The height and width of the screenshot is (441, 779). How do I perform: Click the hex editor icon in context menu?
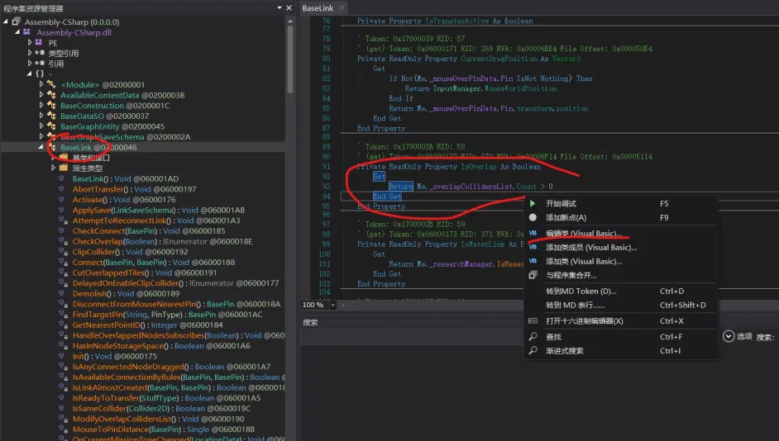click(533, 321)
